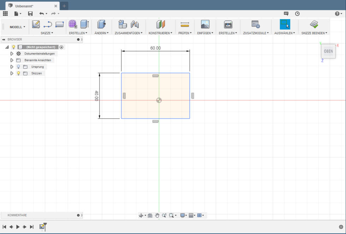Jump to timeline beginning
Viewport: 346px width, 234px height.
click(4, 227)
